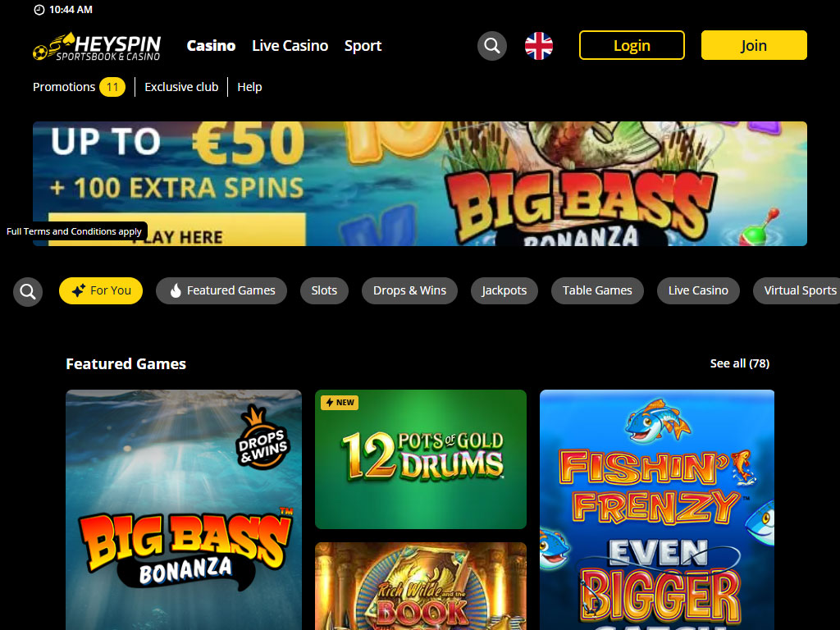This screenshot has height=630, width=840.
Task: Click the Login button
Action: tap(632, 46)
